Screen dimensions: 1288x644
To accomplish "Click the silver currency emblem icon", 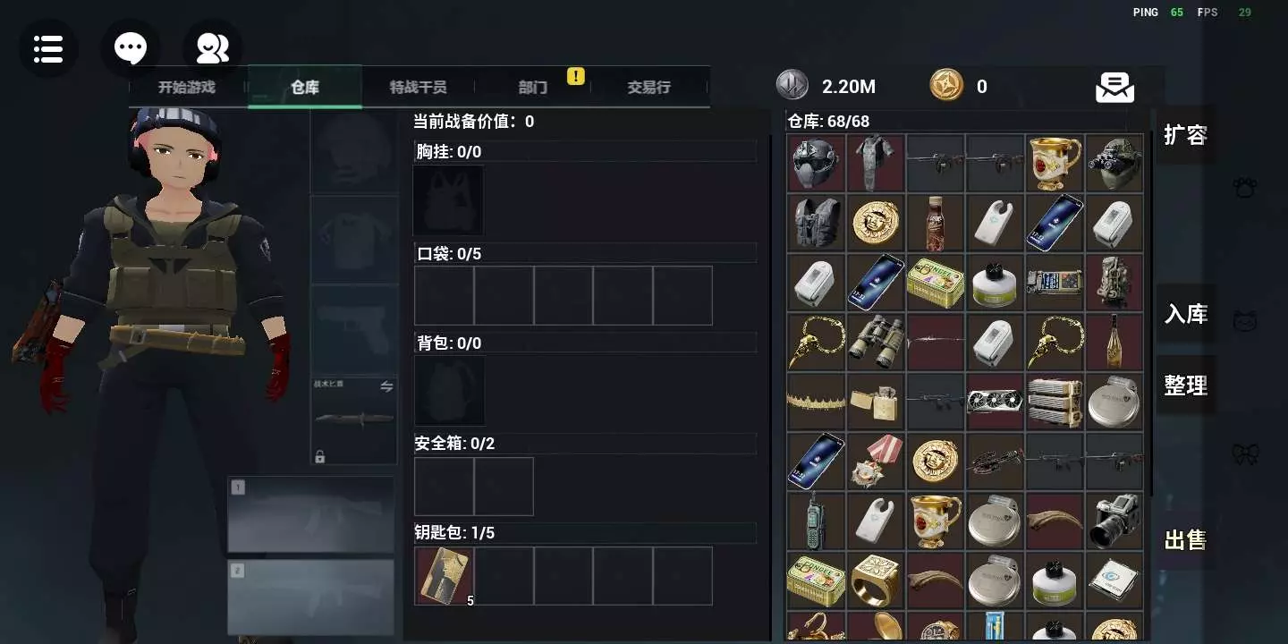I will (792, 86).
